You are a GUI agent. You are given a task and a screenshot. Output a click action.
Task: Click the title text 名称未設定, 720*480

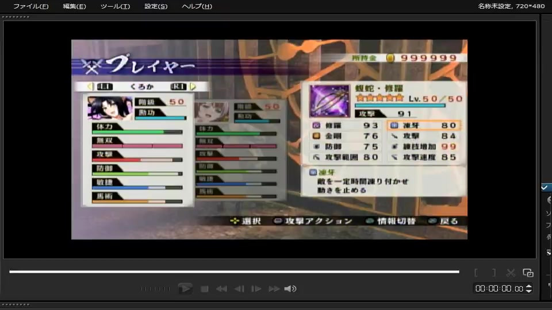point(511,6)
